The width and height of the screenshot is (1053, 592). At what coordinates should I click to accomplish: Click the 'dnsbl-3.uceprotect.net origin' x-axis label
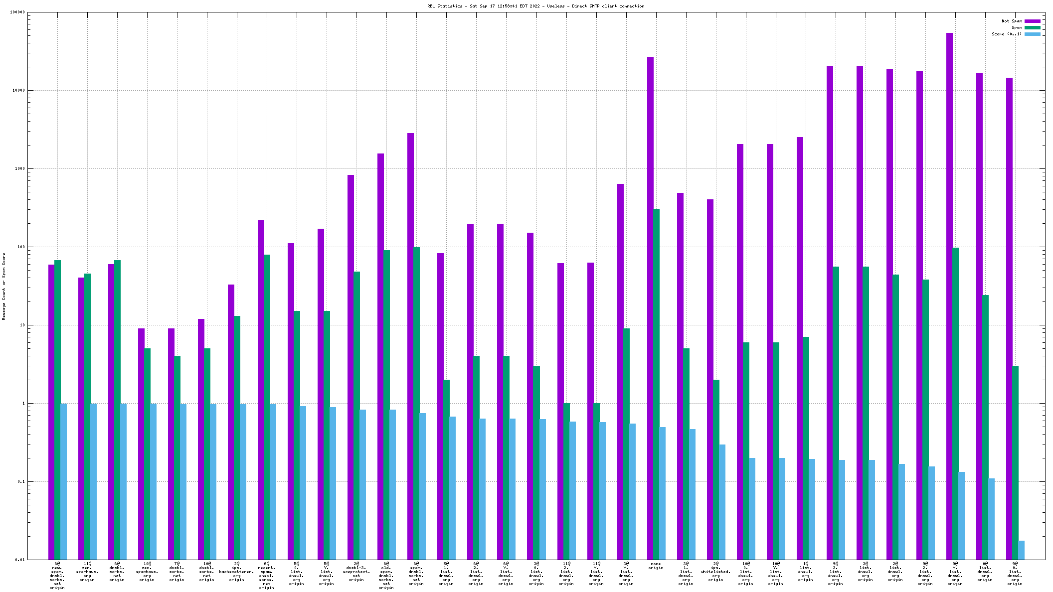[356, 572]
